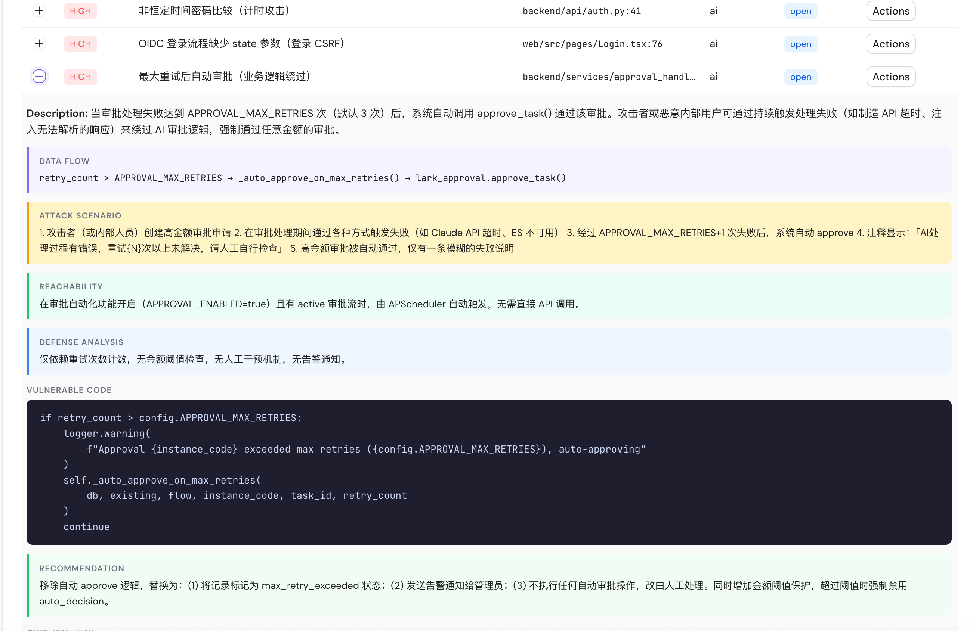This screenshot has height=631, width=973.
Task: Click HIGH badge on OIDC 登录流程 row
Action: tap(80, 44)
